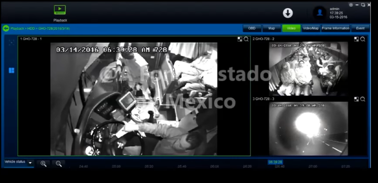Viewport: 378px width, 183px height.
Task: Click magnifier icon on channel 1 GHO-728
Action: click(246, 39)
